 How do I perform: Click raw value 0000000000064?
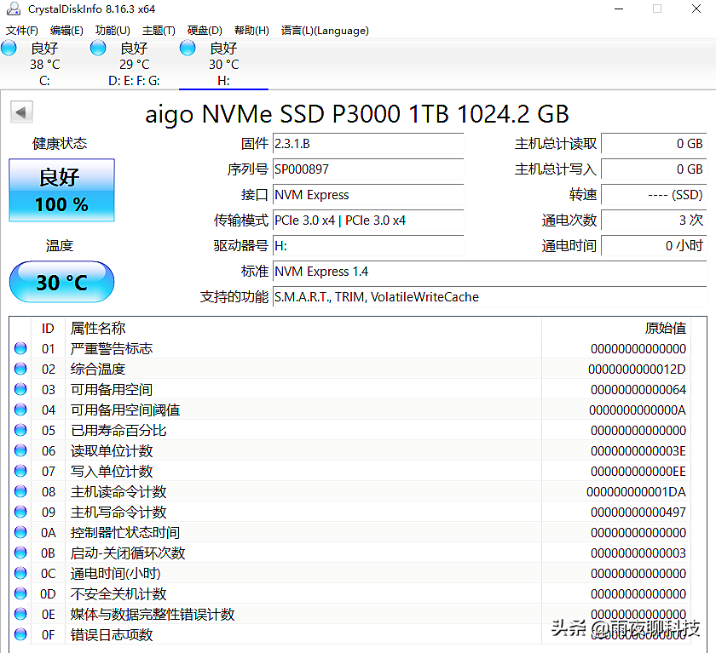pyautogui.click(x=638, y=389)
